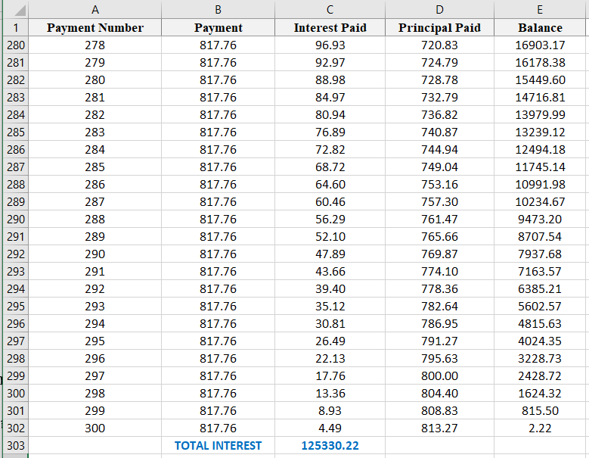This screenshot has height=458, width=589.
Task: Select the final balance cell 2.22
Action: pos(540,428)
